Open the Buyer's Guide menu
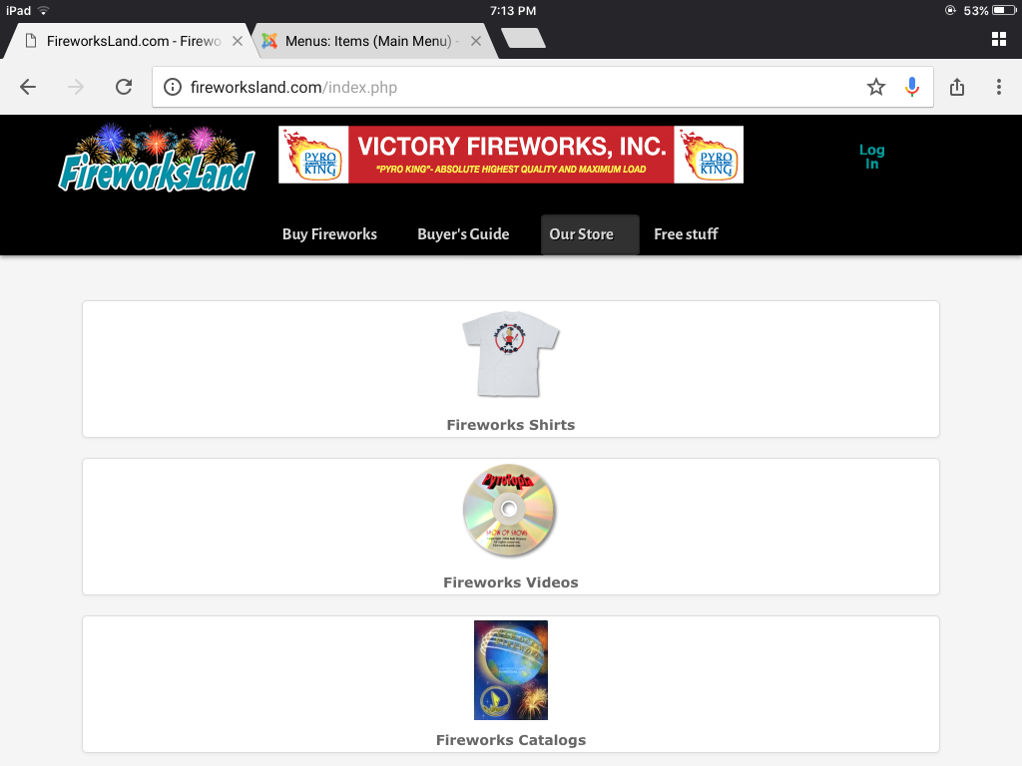This screenshot has width=1022, height=766. click(x=463, y=234)
